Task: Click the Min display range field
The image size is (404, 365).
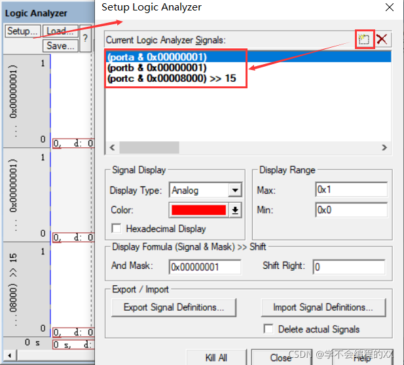Action: coord(351,210)
